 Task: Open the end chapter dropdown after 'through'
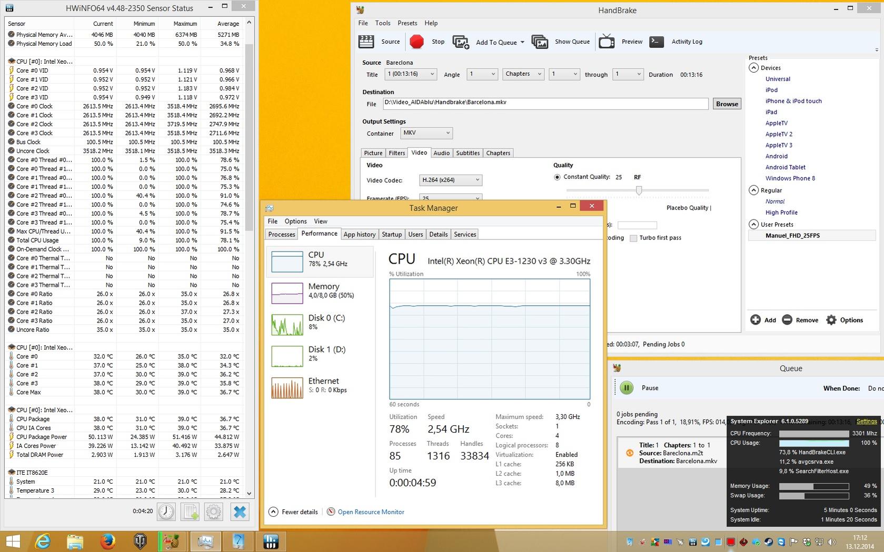(628, 74)
